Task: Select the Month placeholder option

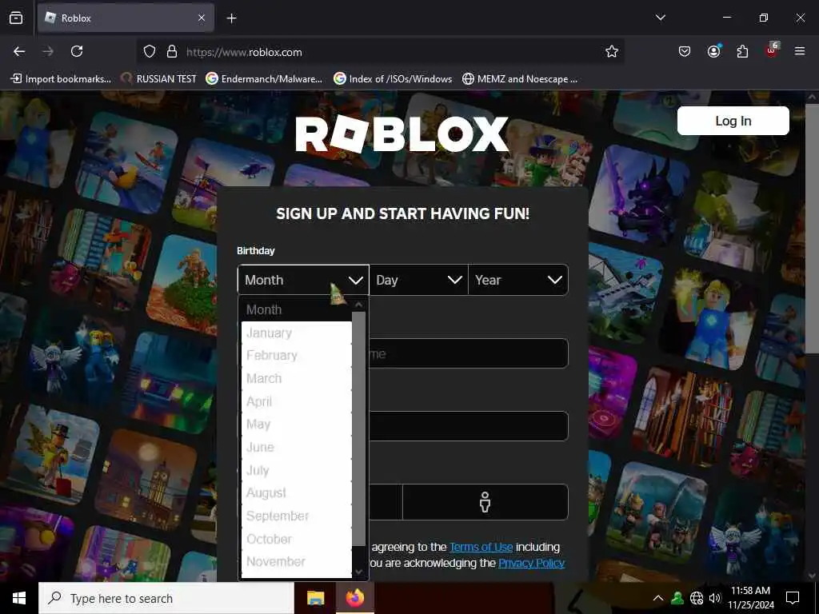Action: point(296,309)
